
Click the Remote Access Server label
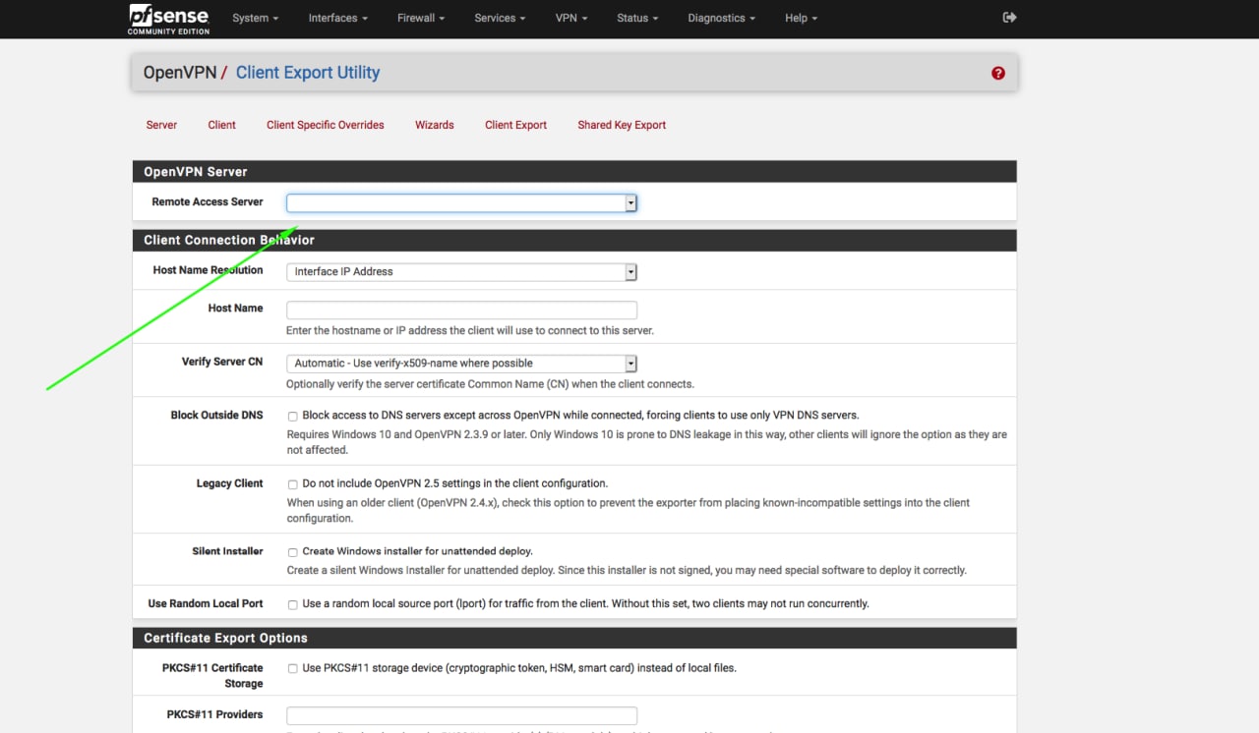click(208, 201)
